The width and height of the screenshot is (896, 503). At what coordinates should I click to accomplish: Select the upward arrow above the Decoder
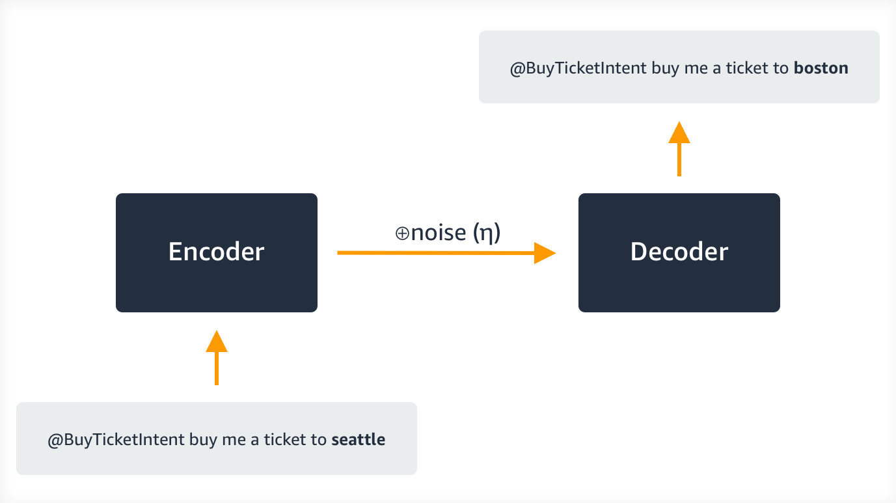679,149
